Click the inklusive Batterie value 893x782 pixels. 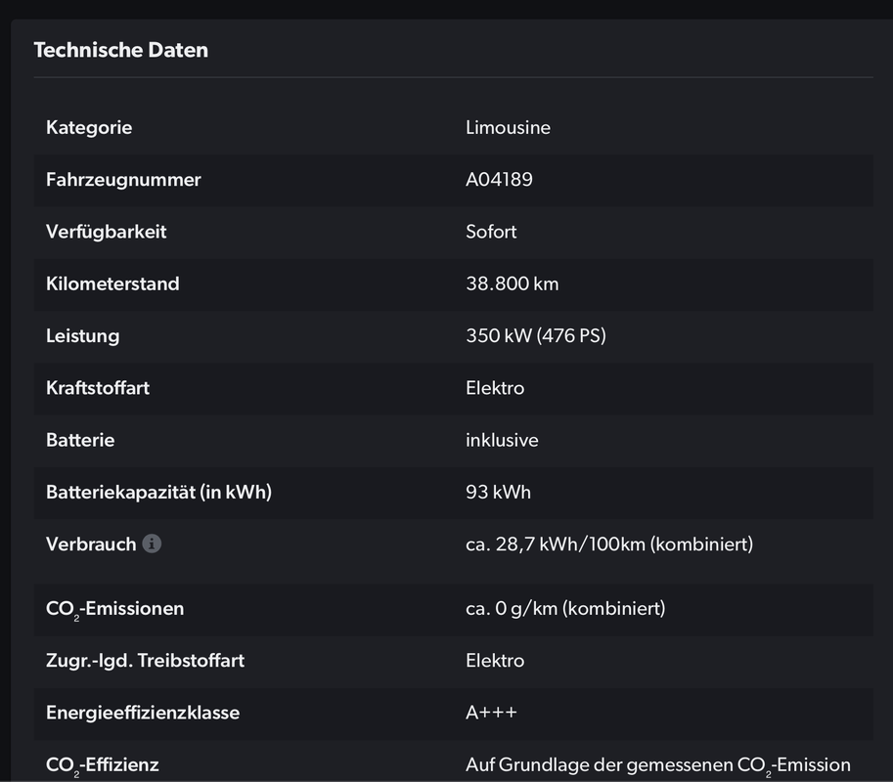502,440
